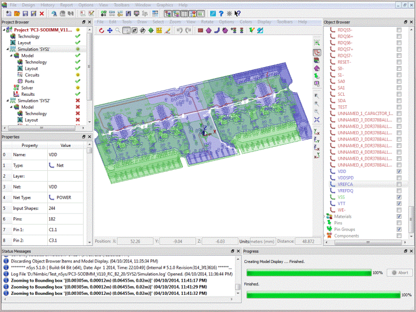Open the Design menu
Viewport: 416px width, 312px height.
point(29,5)
